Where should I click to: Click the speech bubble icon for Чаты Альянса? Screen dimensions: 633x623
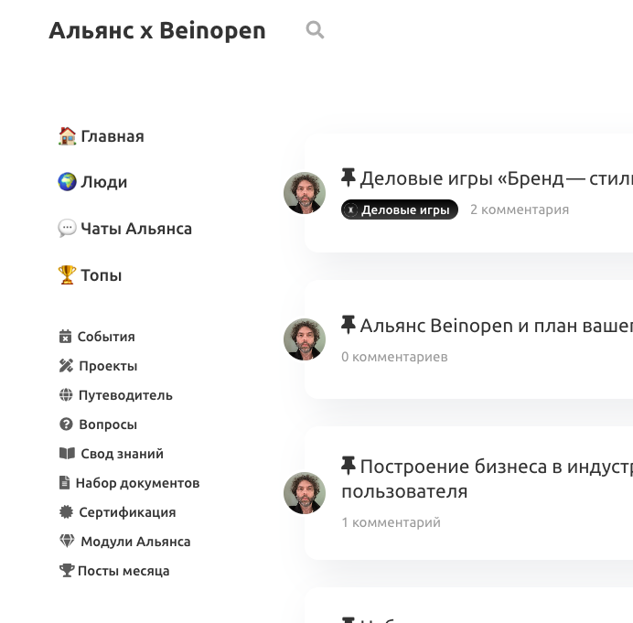pos(67,228)
